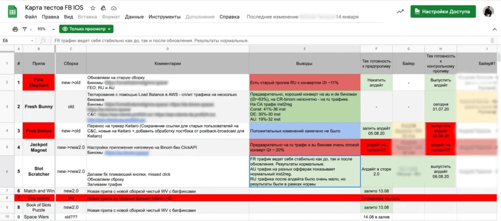Click the Binom link in Jackpot Magnet comments
Viewport: 501px width, 221px height.
click(x=127, y=153)
